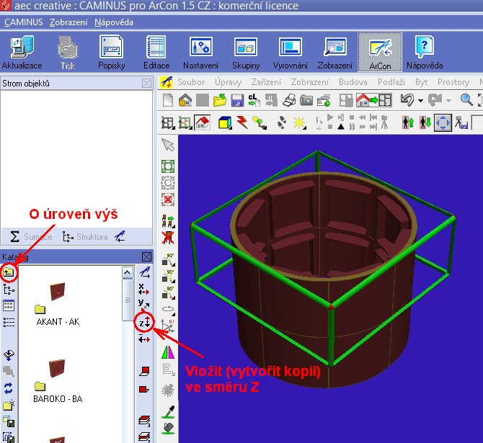Toggle the 3D cube view icon
The width and height of the screenshot is (483, 443).
coord(225,123)
